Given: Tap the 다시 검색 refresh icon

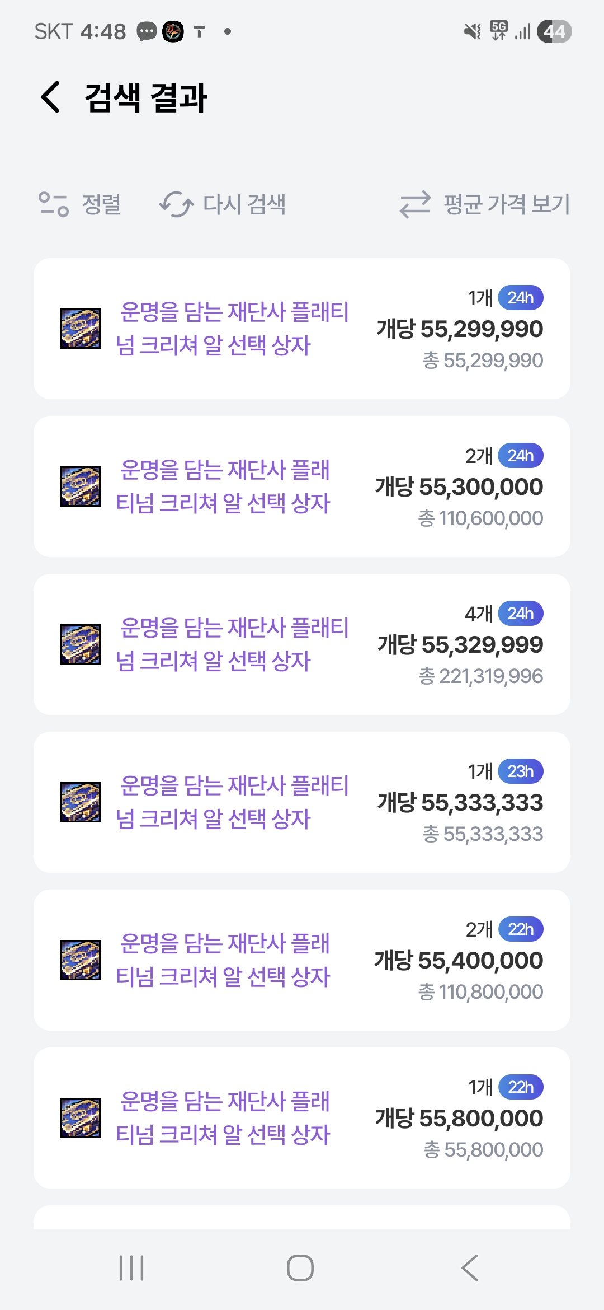Looking at the screenshot, I should click(x=176, y=204).
